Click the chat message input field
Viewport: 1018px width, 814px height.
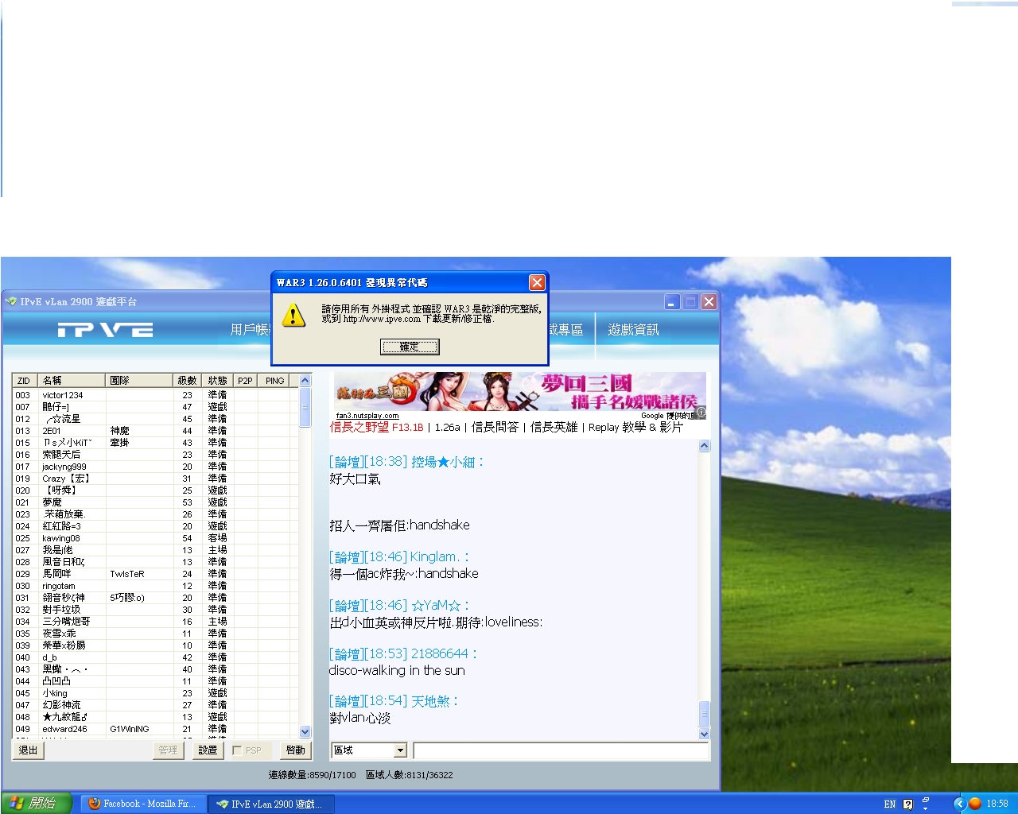click(561, 750)
